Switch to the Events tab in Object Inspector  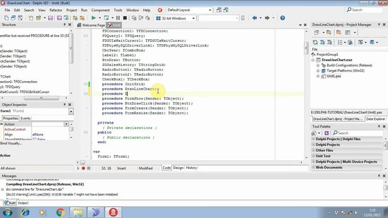[25, 119]
